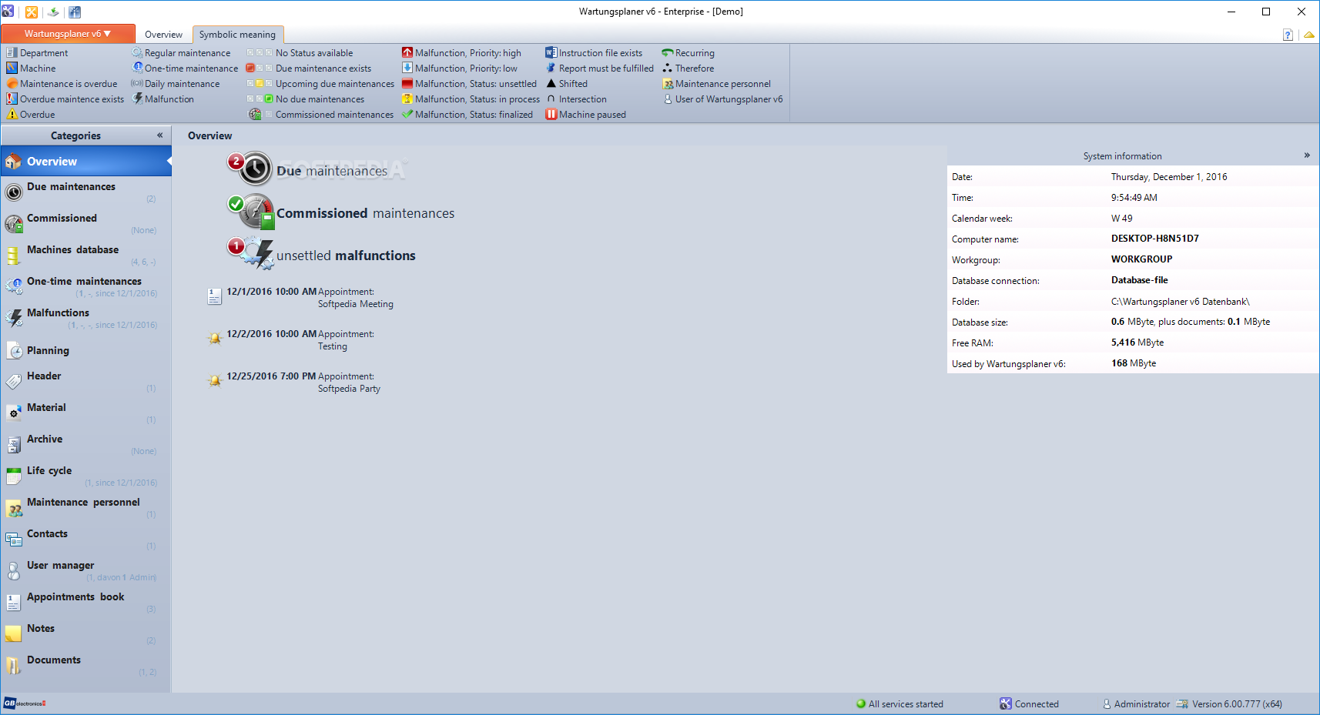This screenshot has height=715, width=1320.
Task: Click the Appointments book icon
Action: 14,602
